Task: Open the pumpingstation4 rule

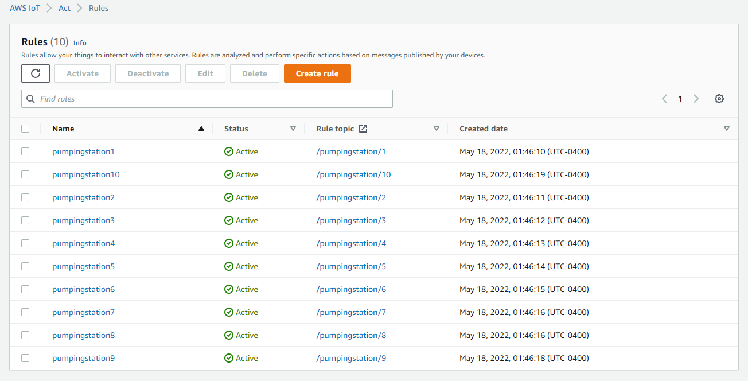Action: pos(83,243)
